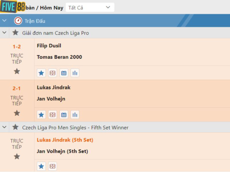Image resolution: width=230 pixels, height=172 pixels.
Task: Open the Tất Cả dropdown
Action: (x=90, y=8)
